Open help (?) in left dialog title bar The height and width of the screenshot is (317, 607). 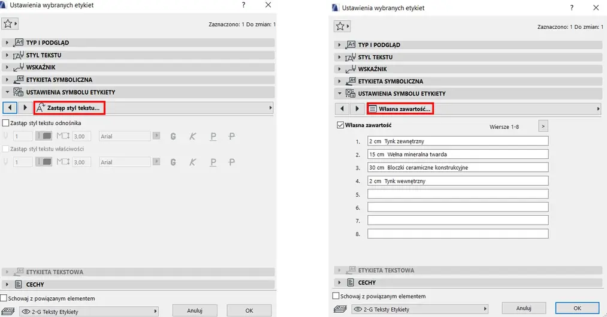click(243, 5)
